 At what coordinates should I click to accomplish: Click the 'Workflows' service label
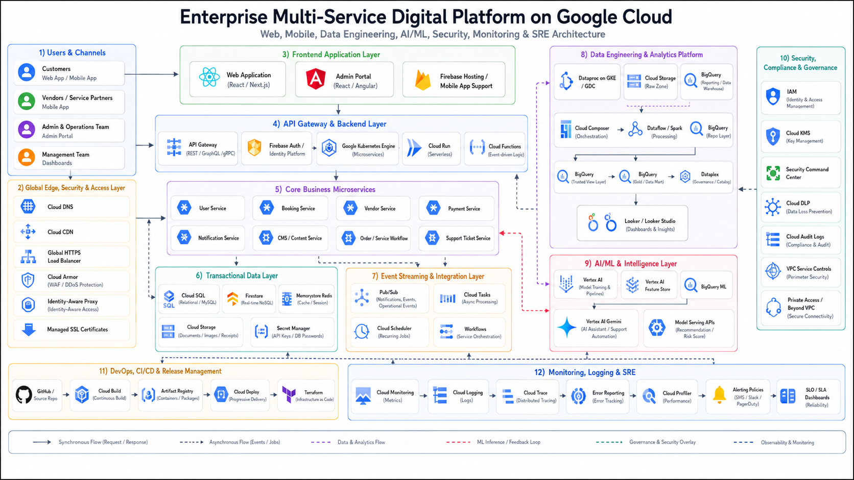(x=476, y=329)
